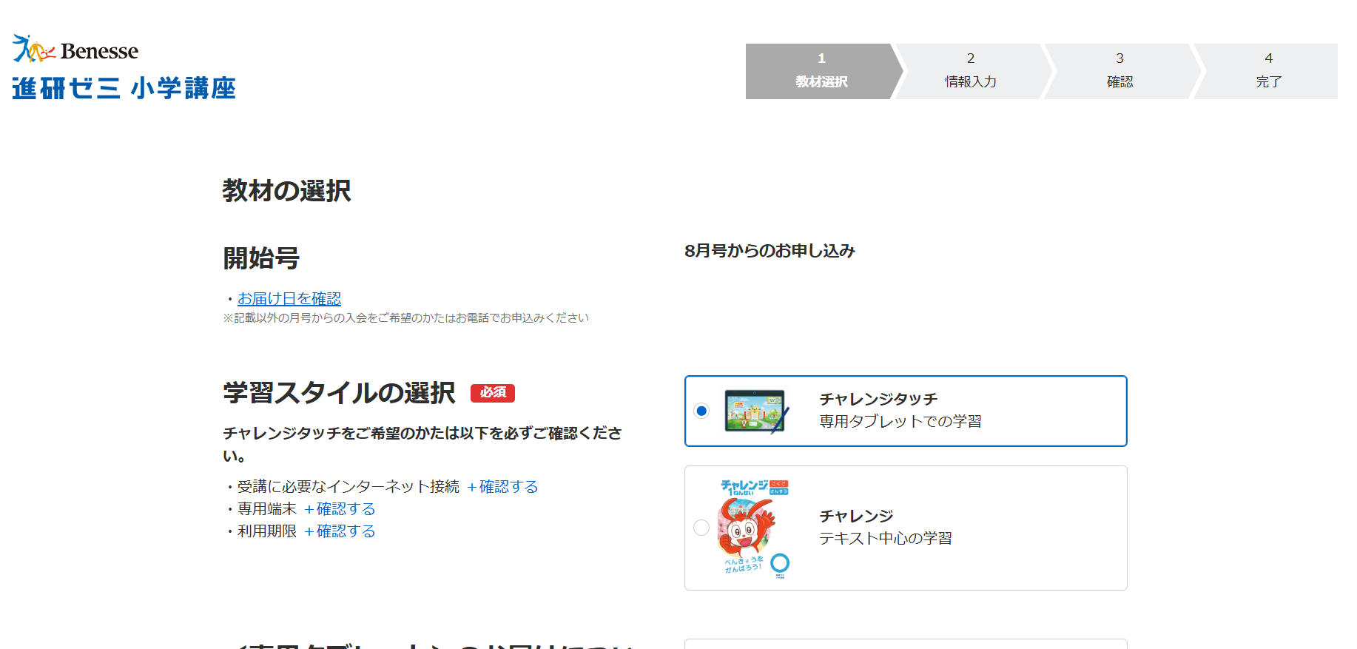The image size is (1357, 649).
Task: Click step 3 確認 in progress bar
Action: 1119,71
